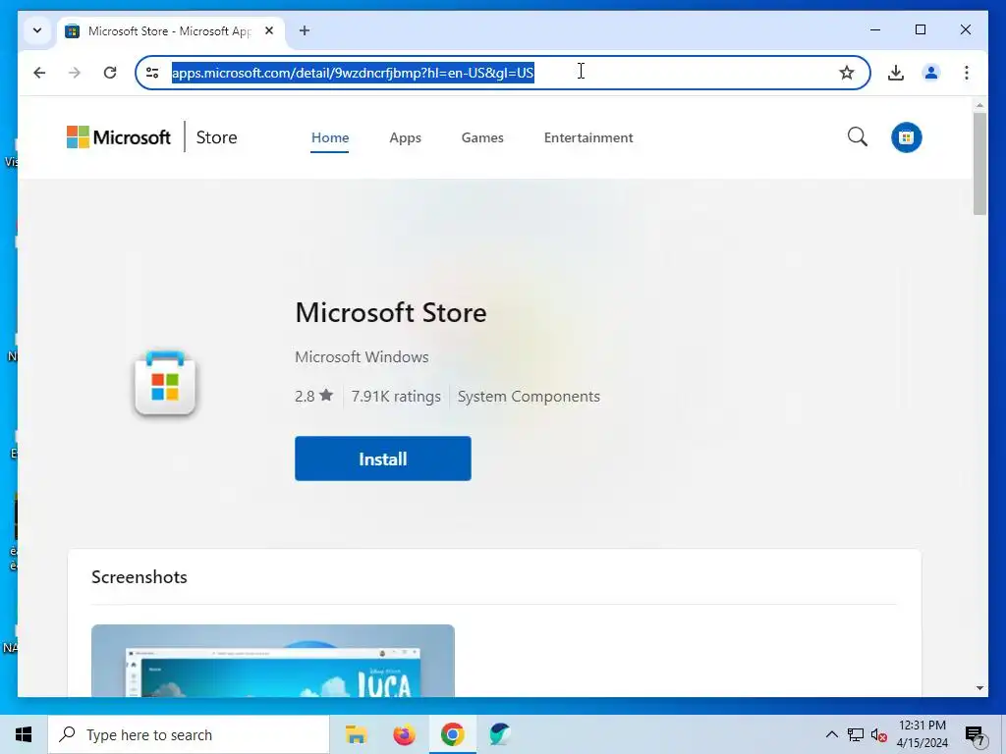Go back using Chrome's back arrow
This screenshot has width=1006, height=754.
coord(39,73)
